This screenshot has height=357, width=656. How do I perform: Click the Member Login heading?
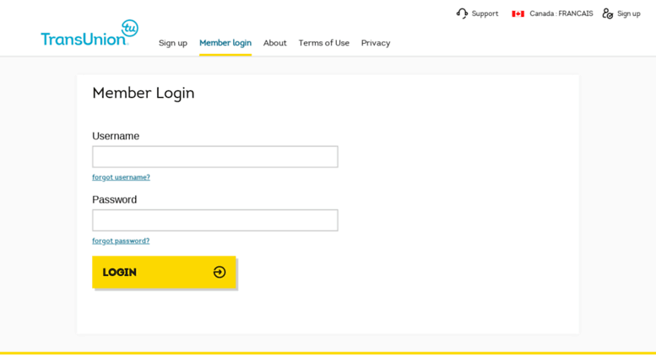(x=144, y=93)
